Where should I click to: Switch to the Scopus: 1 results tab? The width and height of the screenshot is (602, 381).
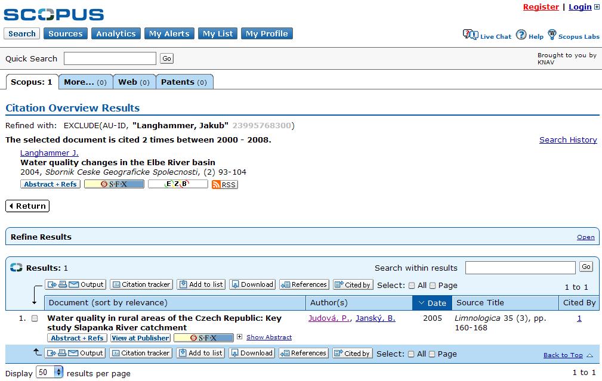pos(32,82)
